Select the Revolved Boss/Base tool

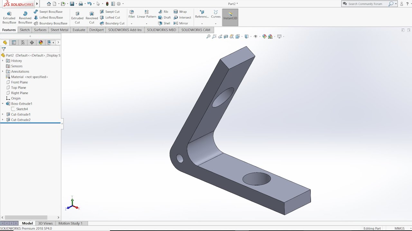pyautogui.click(x=25, y=18)
